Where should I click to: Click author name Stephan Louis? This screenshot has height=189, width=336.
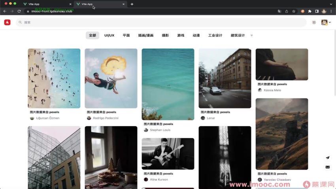pos(160,130)
